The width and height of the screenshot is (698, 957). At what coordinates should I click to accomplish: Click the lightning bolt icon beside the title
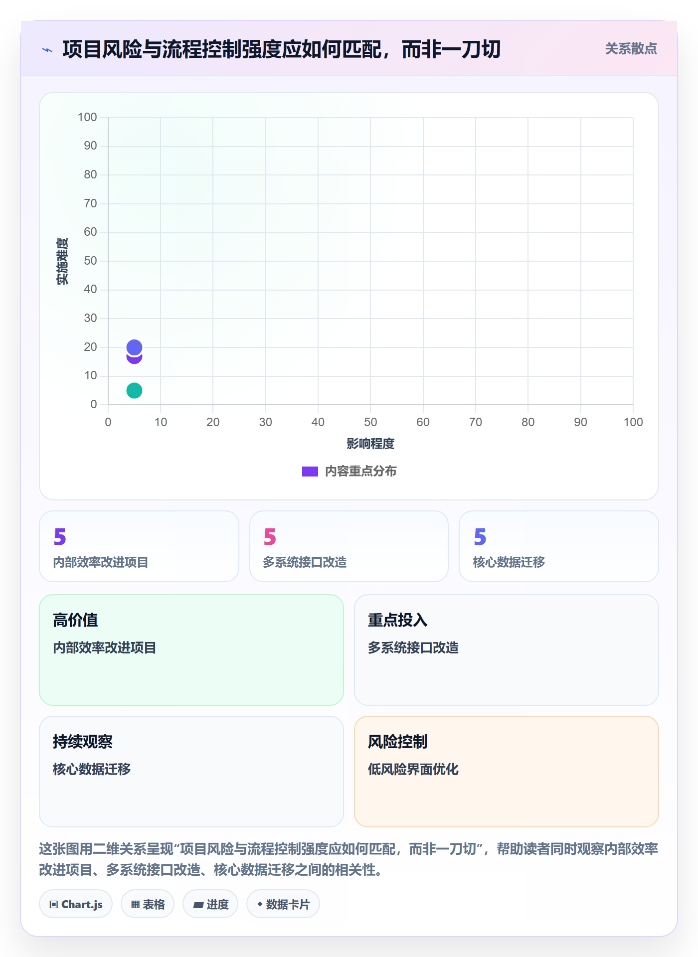(47, 50)
